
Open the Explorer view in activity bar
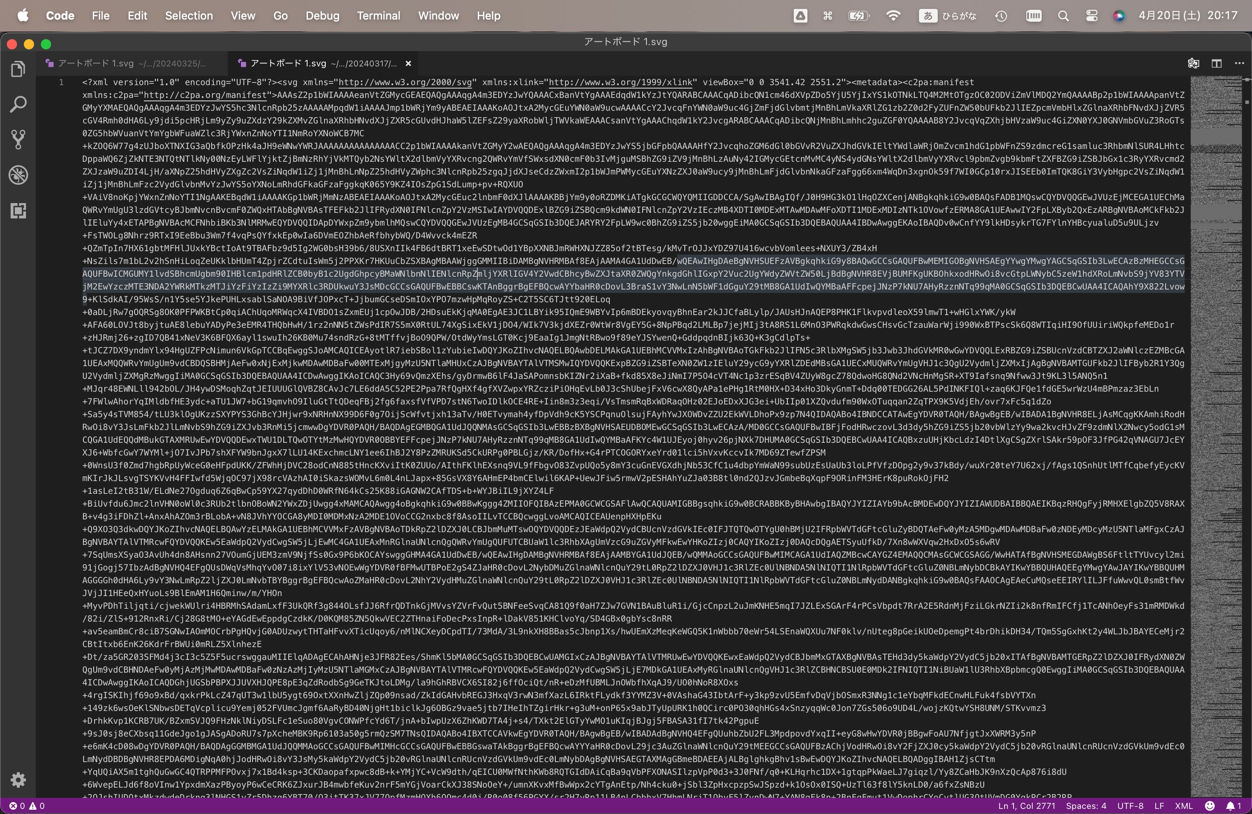(x=18, y=69)
